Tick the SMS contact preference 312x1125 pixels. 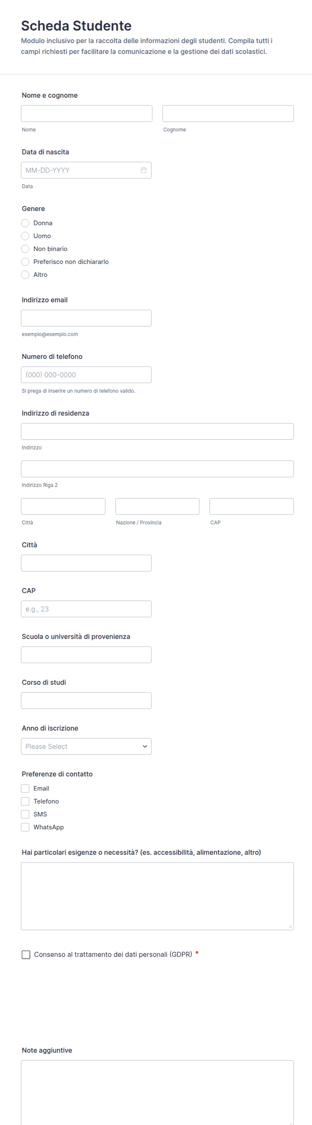(25, 814)
